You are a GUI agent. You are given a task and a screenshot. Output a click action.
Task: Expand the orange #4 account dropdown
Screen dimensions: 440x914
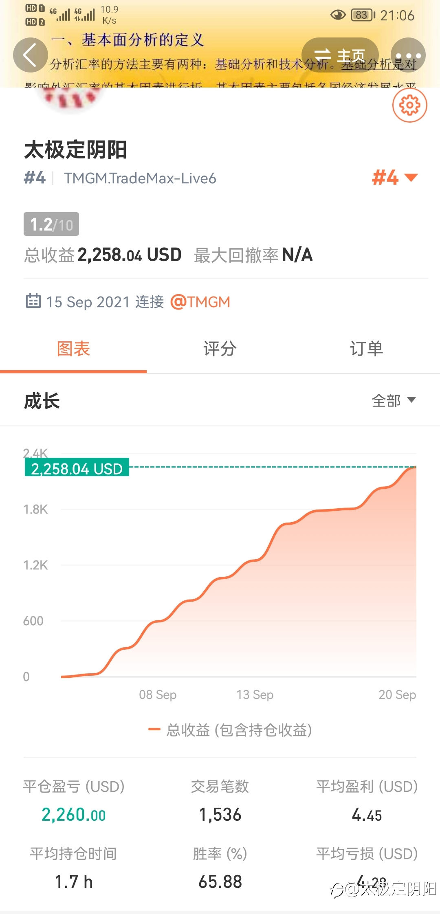(x=395, y=178)
